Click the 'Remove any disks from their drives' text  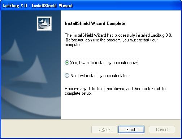(115, 91)
